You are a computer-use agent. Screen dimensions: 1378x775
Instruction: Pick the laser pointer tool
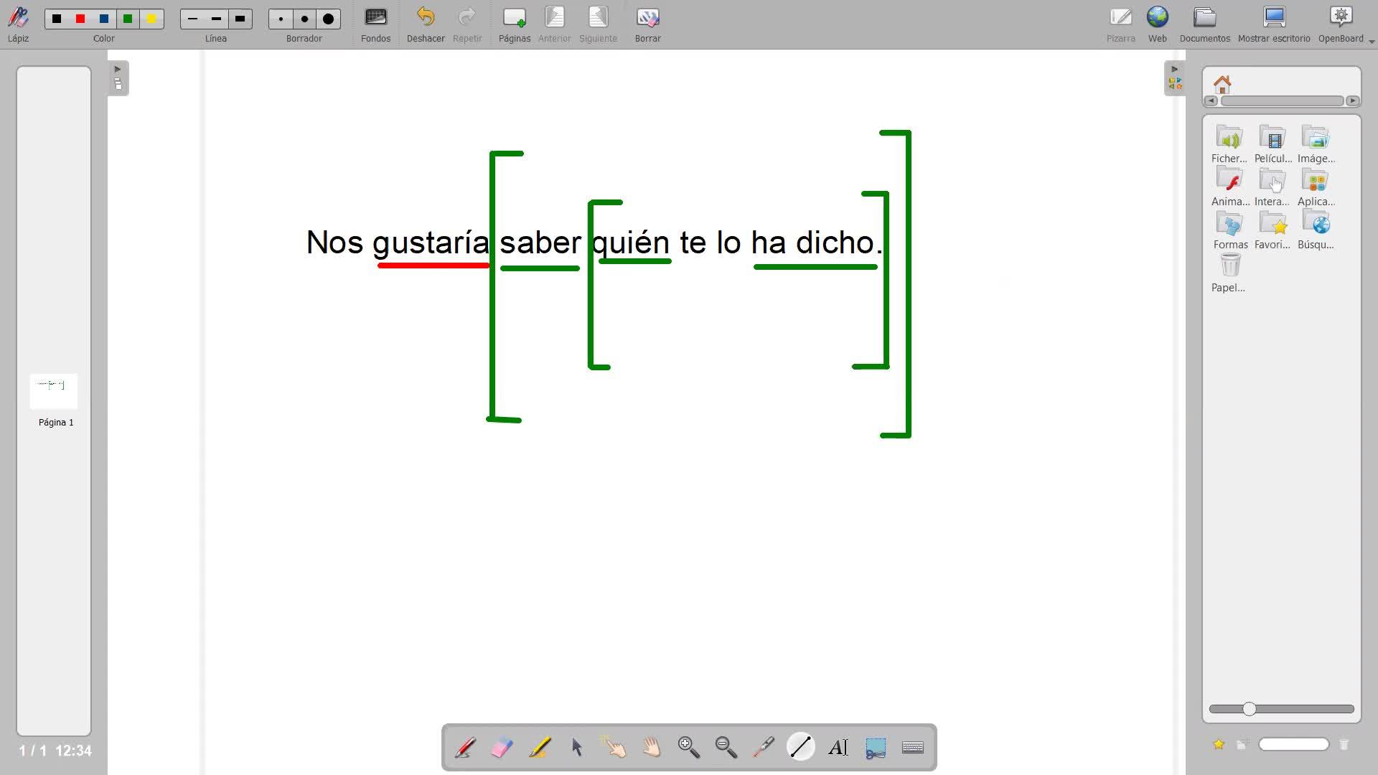[x=764, y=748]
